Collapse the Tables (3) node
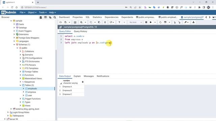Screen dimensions: 216x121 pyautogui.click(x=20, y=85)
